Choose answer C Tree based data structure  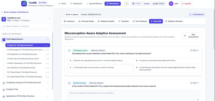click(100, 69)
